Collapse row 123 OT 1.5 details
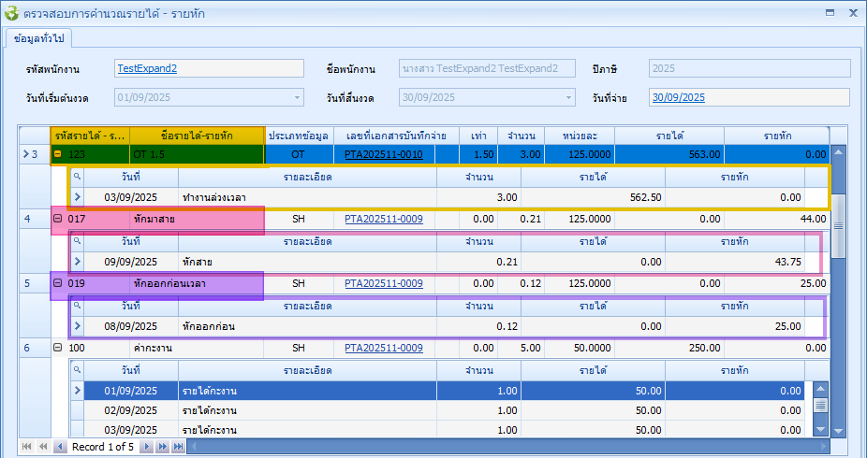Screen dimensions: 867x458 point(58,154)
